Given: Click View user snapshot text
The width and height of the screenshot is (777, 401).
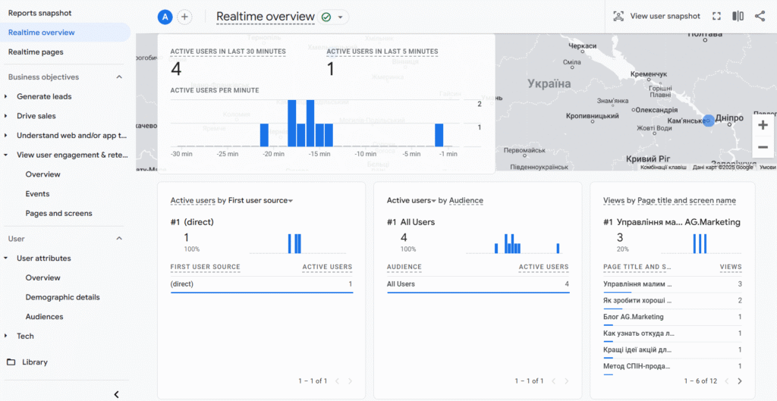Looking at the screenshot, I should pos(665,17).
